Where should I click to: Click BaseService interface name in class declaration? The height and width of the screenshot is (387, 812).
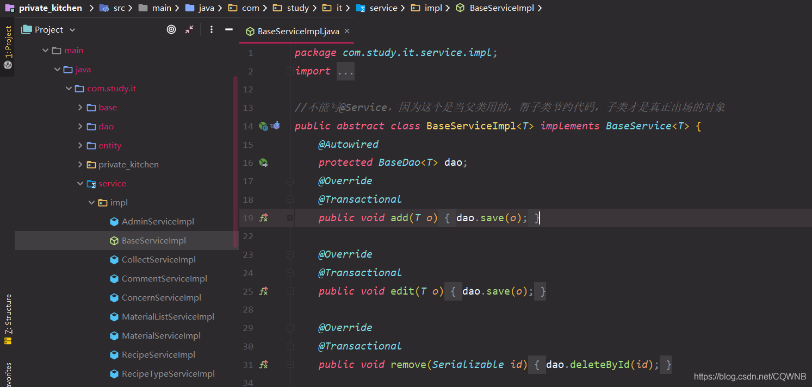(x=639, y=126)
